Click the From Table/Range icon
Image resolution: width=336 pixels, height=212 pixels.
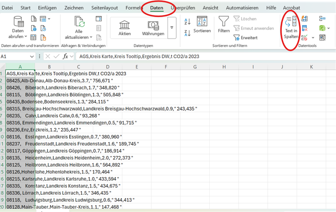pos(33,38)
